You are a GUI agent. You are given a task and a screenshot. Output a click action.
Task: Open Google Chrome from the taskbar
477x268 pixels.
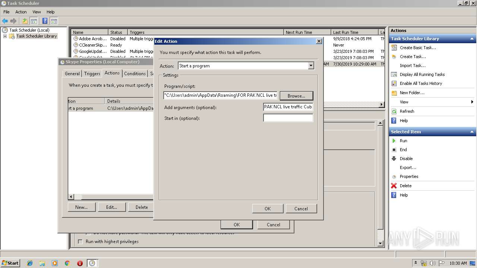(x=67, y=263)
